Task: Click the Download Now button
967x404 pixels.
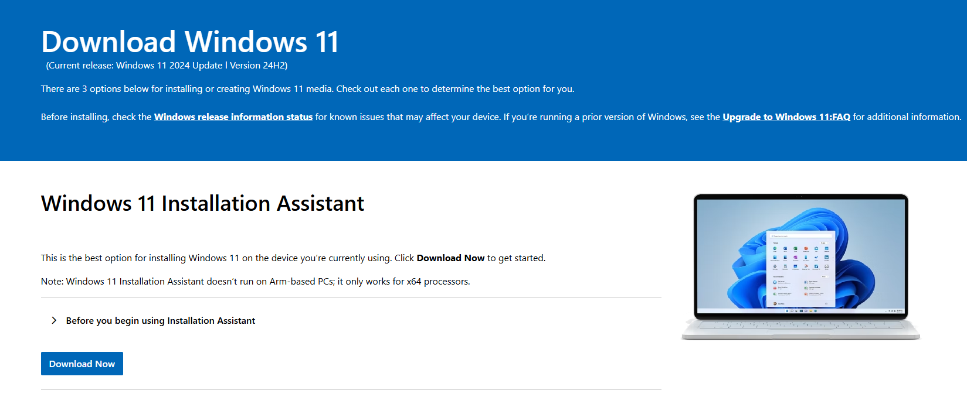Action: (82, 364)
